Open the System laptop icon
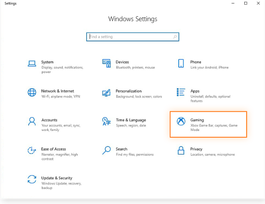Image resolution: width=265 pixels, height=204 pixels. coord(32,64)
